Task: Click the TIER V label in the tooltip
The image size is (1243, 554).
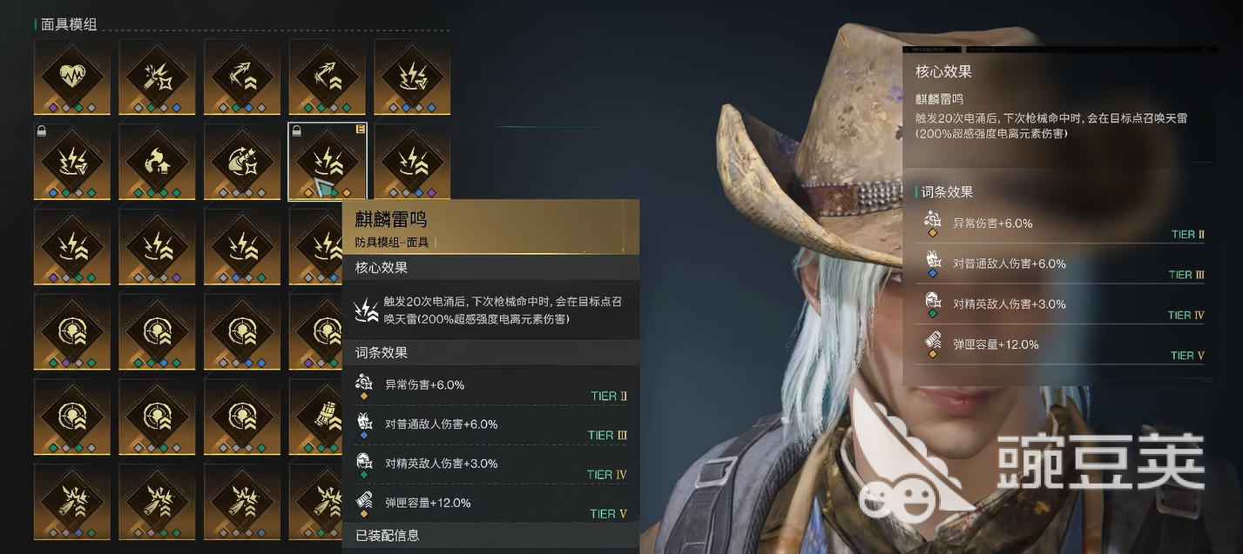Action: point(609,514)
